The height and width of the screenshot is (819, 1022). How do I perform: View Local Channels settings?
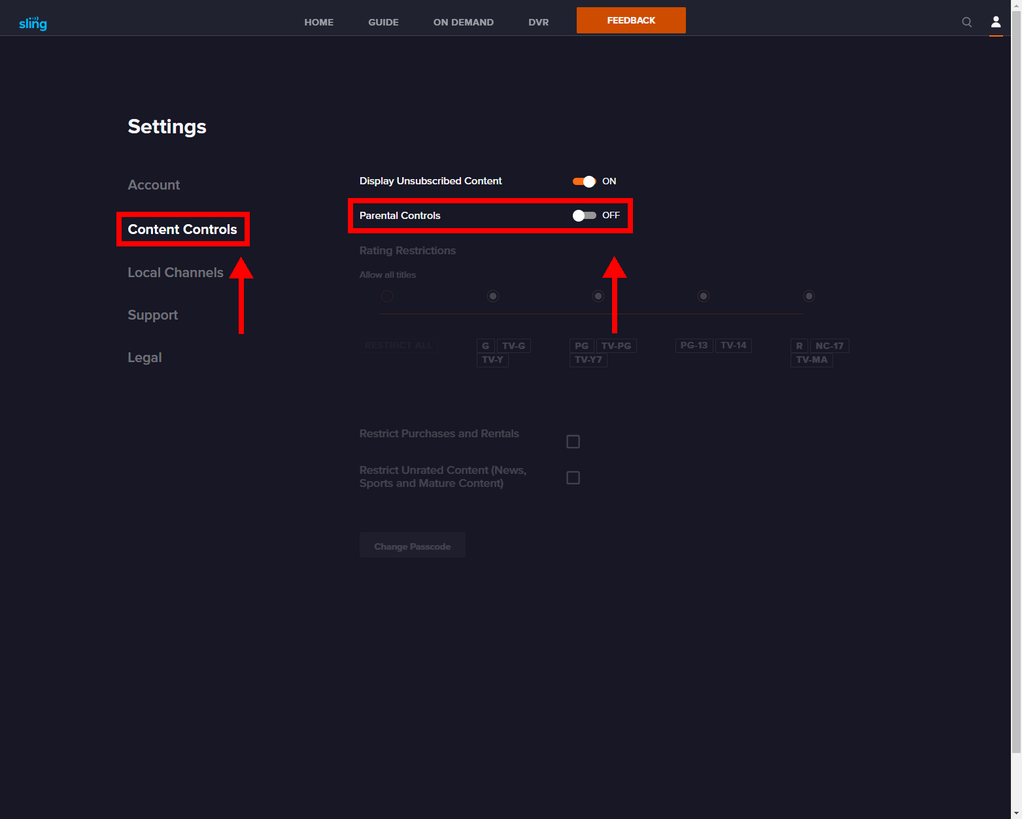pyautogui.click(x=175, y=273)
